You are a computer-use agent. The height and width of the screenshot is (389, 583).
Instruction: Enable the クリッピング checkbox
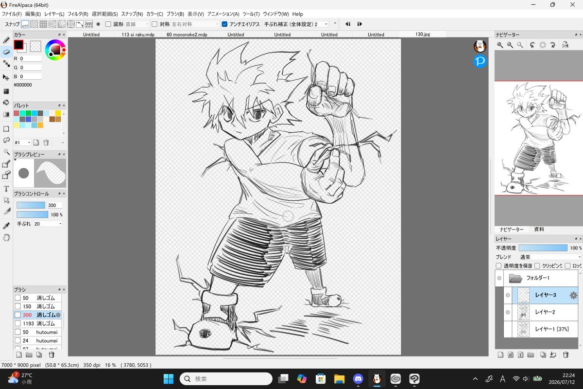click(537, 266)
